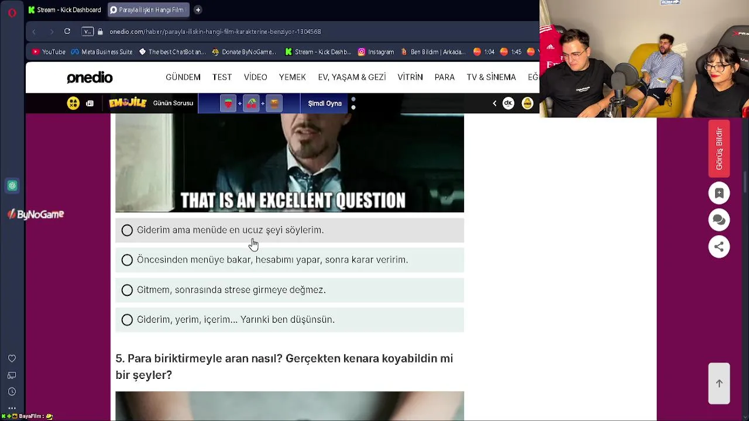Open Bookmarks heart icon in sidebar
This screenshot has width=749, height=421.
(12, 358)
